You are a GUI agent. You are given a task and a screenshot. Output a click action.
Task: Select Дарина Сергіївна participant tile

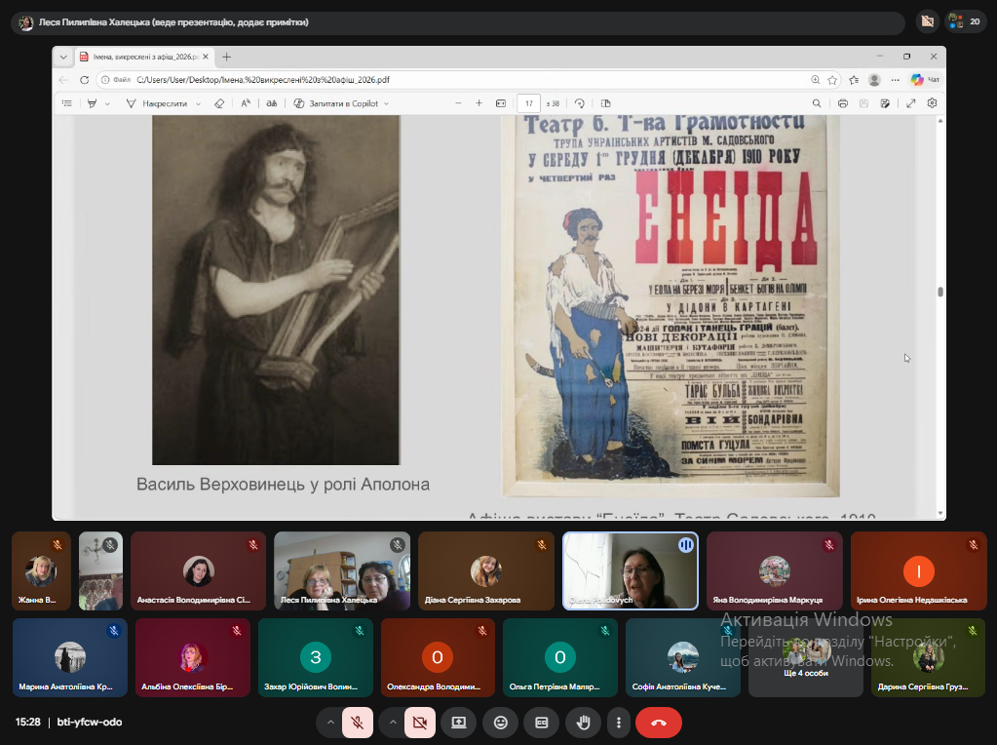(929, 657)
